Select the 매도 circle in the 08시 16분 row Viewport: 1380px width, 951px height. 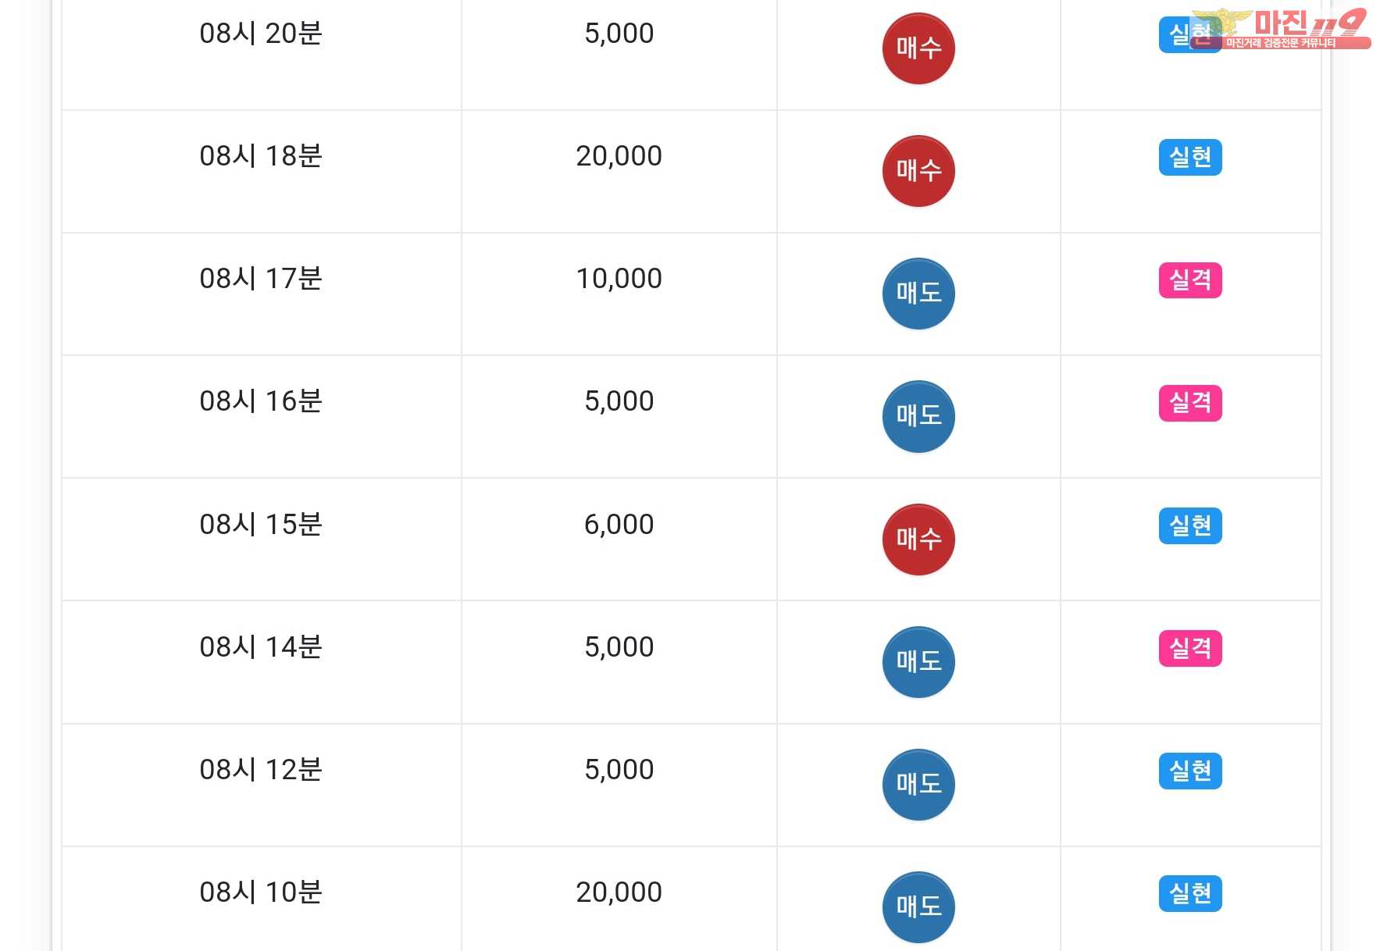tap(918, 416)
